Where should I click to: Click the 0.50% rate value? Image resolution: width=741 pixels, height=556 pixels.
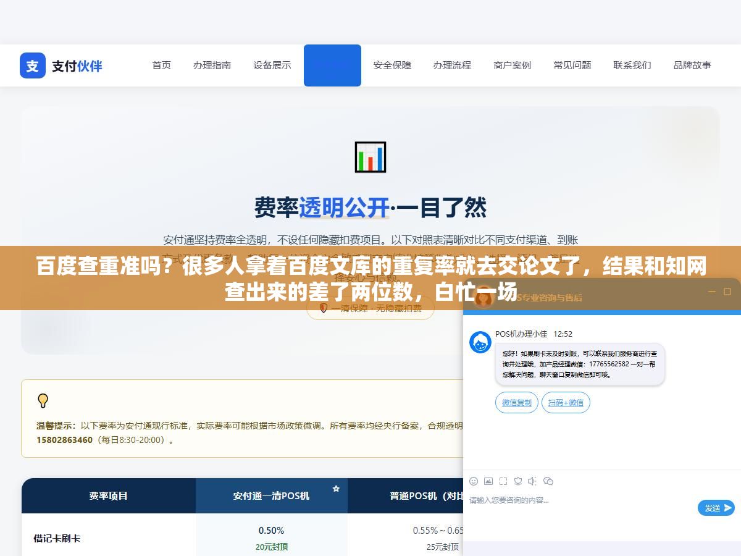(x=271, y=530)
